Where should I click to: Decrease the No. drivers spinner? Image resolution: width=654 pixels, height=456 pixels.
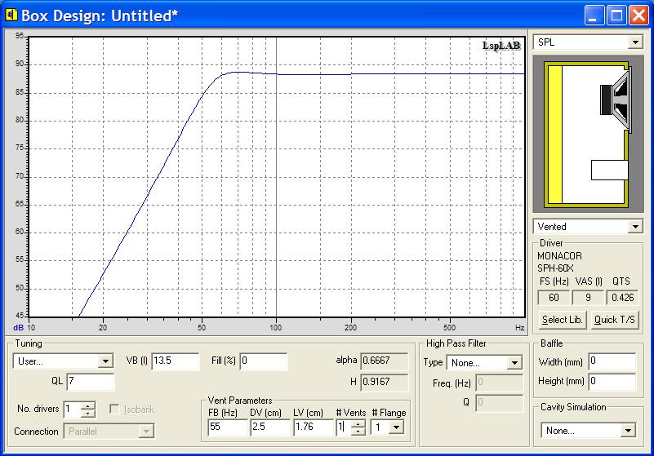point(87,413)
